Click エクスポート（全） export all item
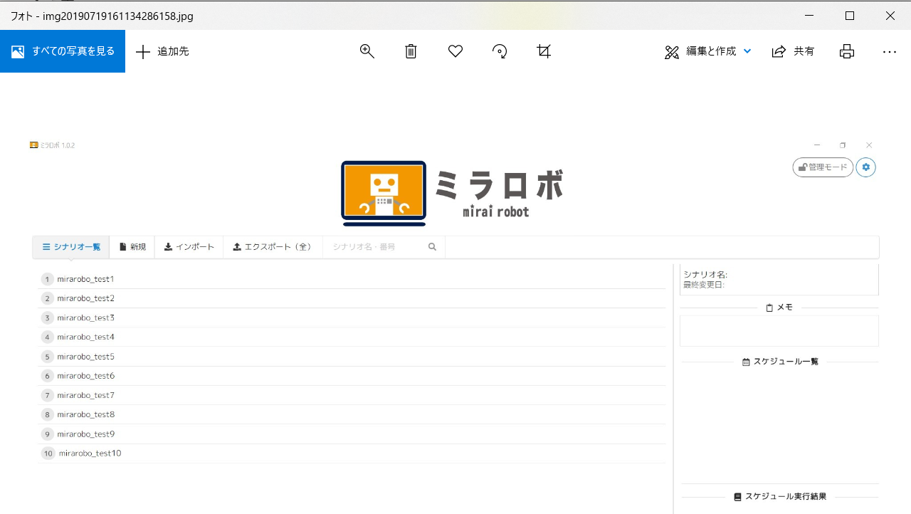 click(273, 247)
